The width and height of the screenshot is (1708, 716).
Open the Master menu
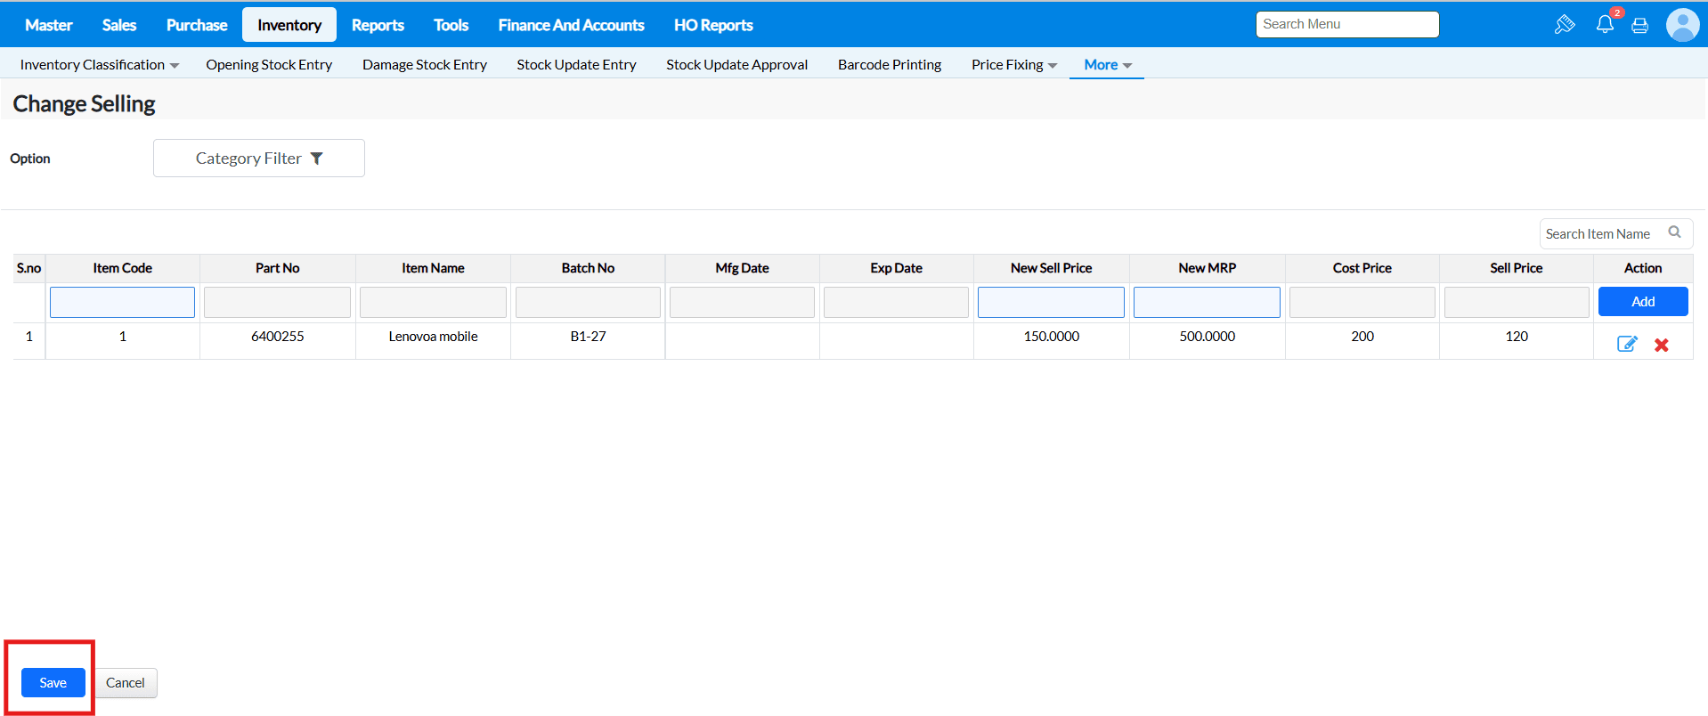point(49,25)
